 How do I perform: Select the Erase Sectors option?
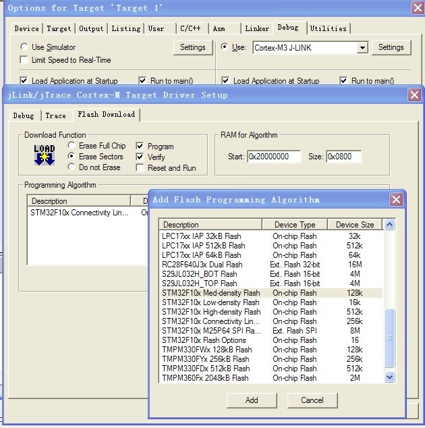pos(72,156)
